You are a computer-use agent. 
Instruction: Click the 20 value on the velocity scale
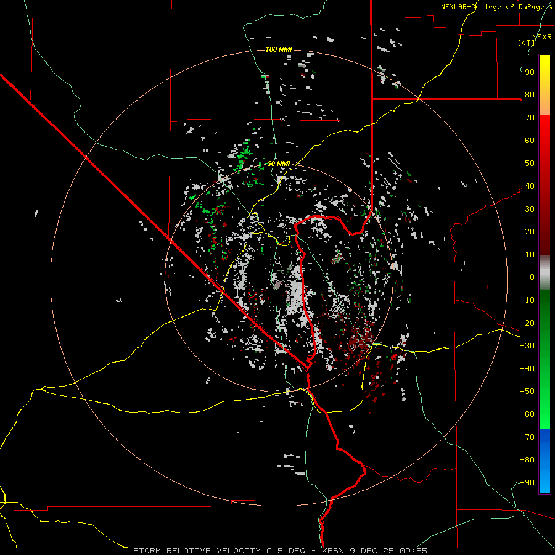[530, 232]
